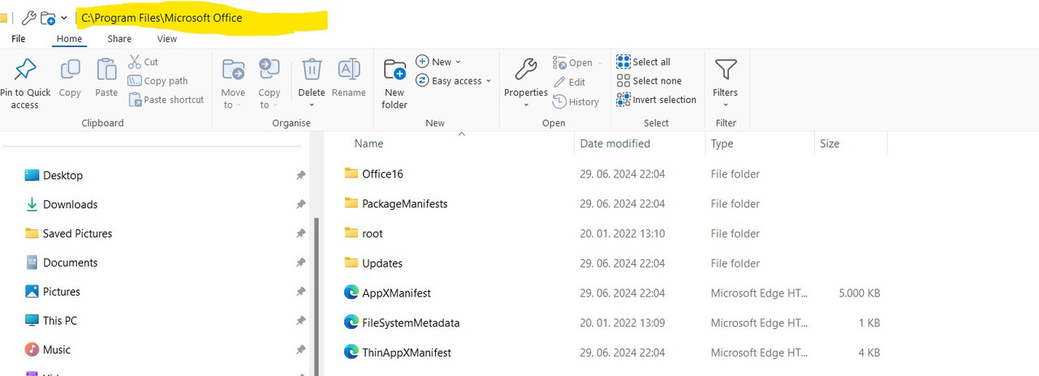Image resolution: width=1039 pixels, height=376 pixels.
Task: Click the Cut command
Action: tap(143, 62)
